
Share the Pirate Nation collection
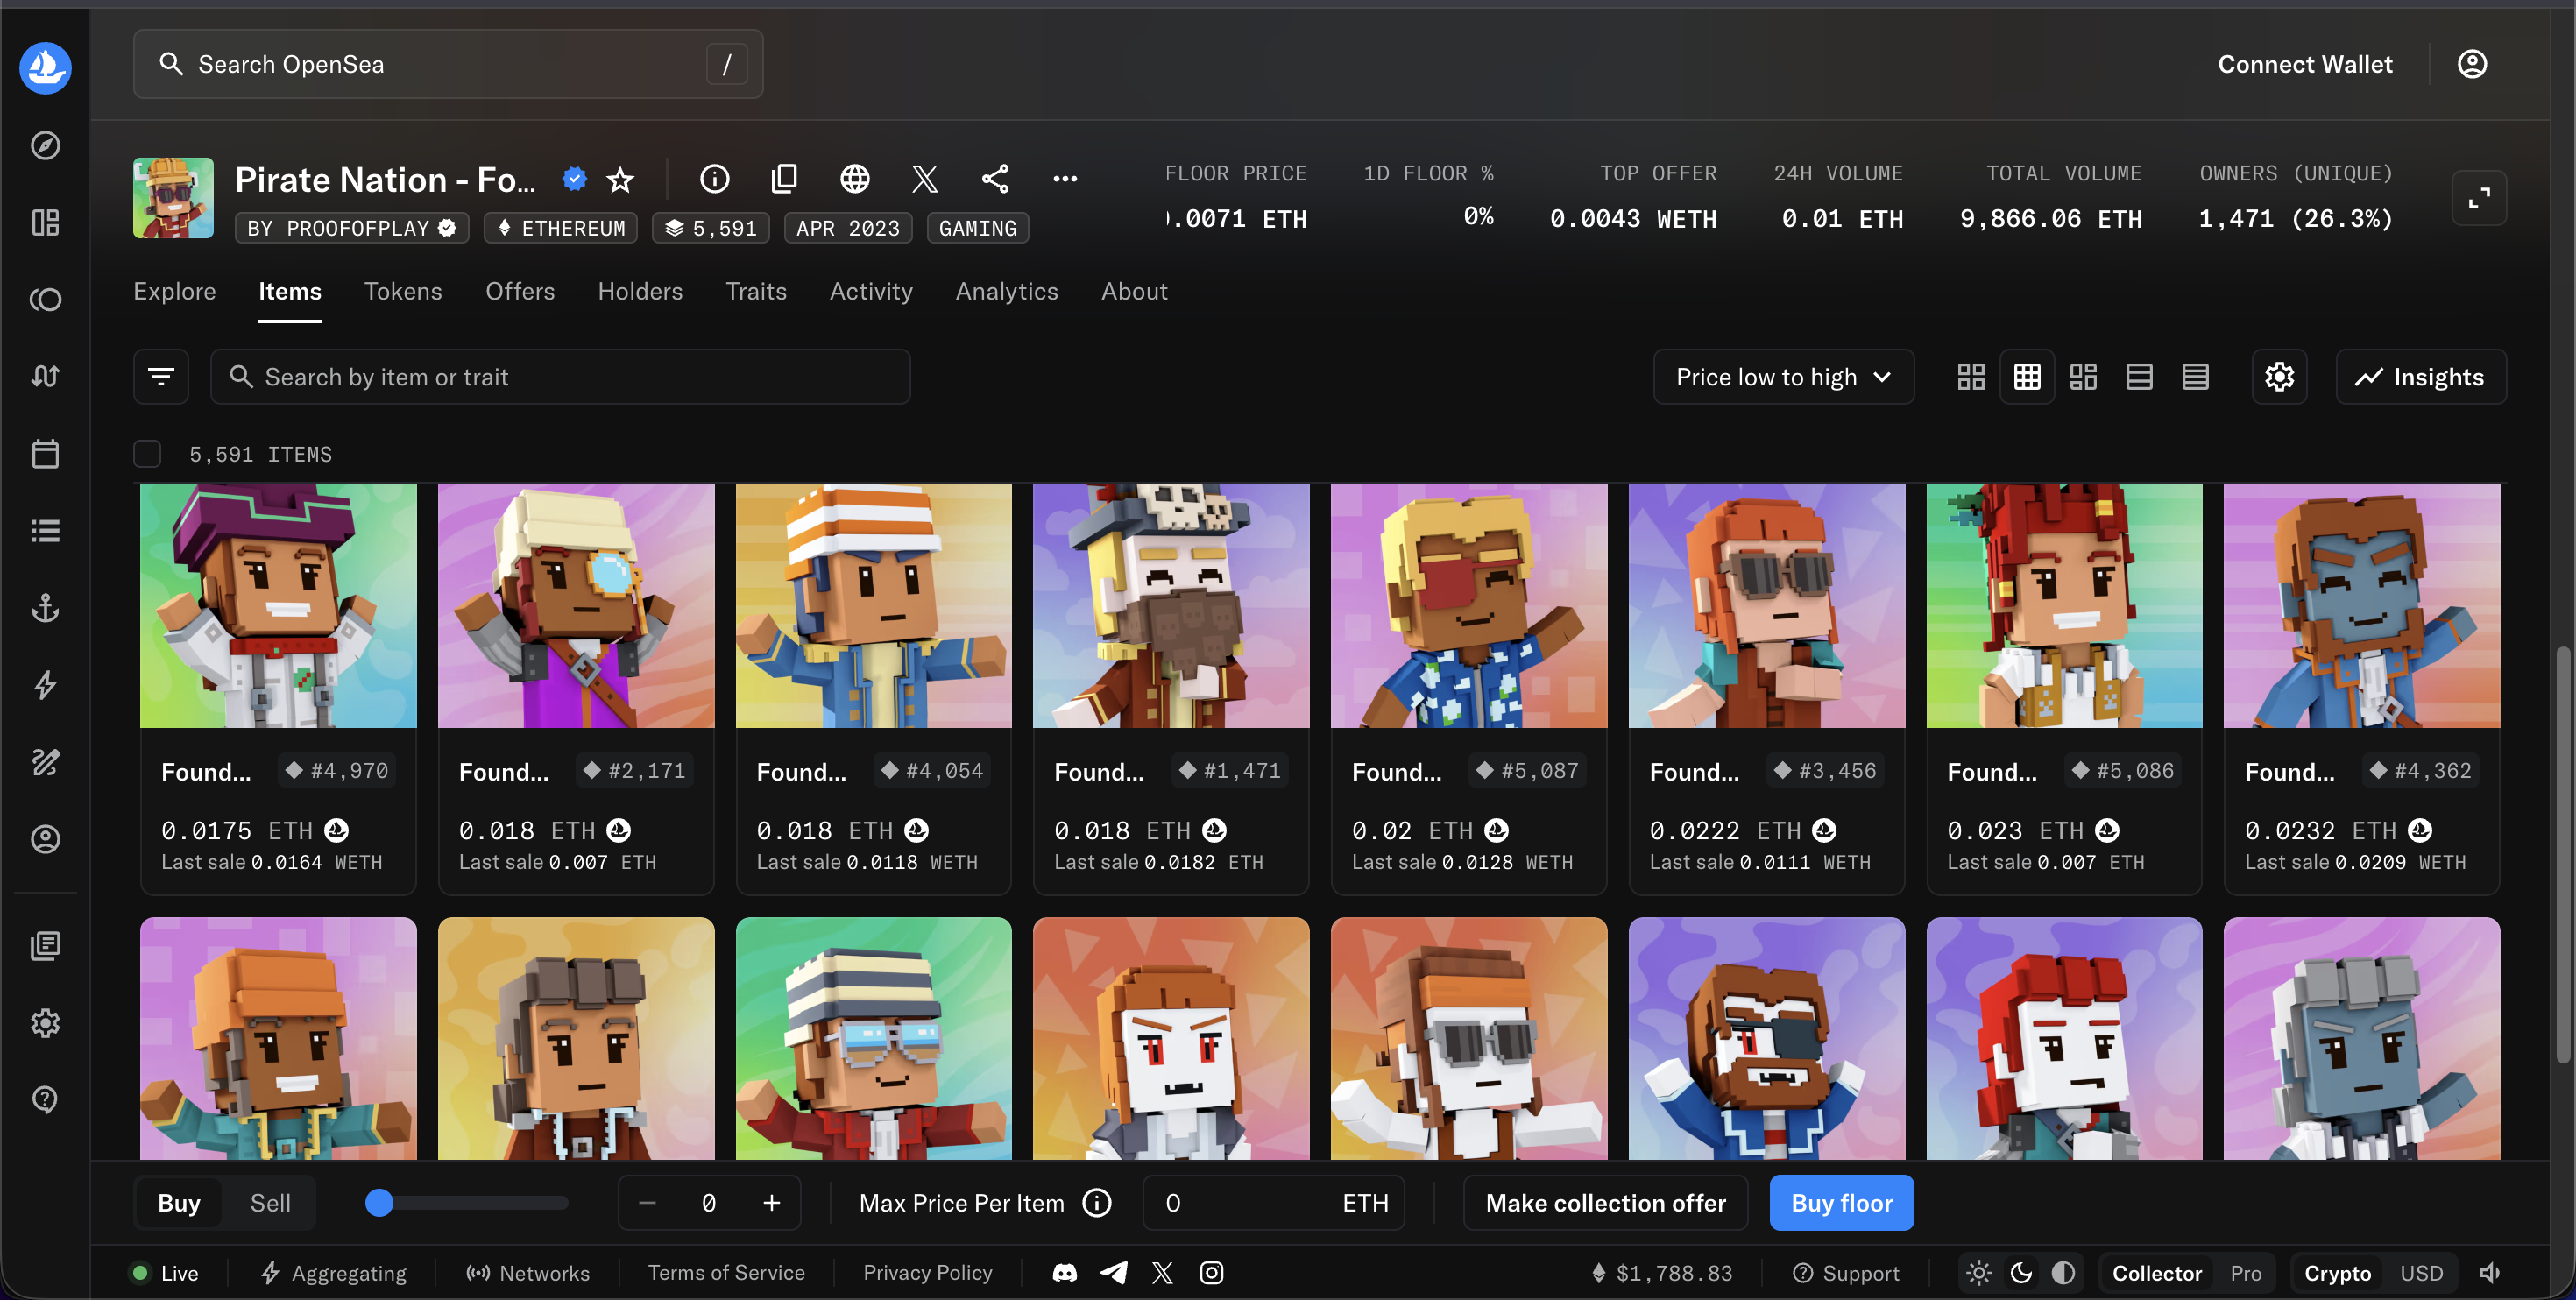click(x=995, y=179)
